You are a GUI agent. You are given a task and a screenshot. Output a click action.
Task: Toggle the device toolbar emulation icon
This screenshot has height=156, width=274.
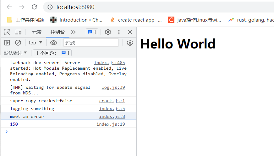tap(18, 32)
